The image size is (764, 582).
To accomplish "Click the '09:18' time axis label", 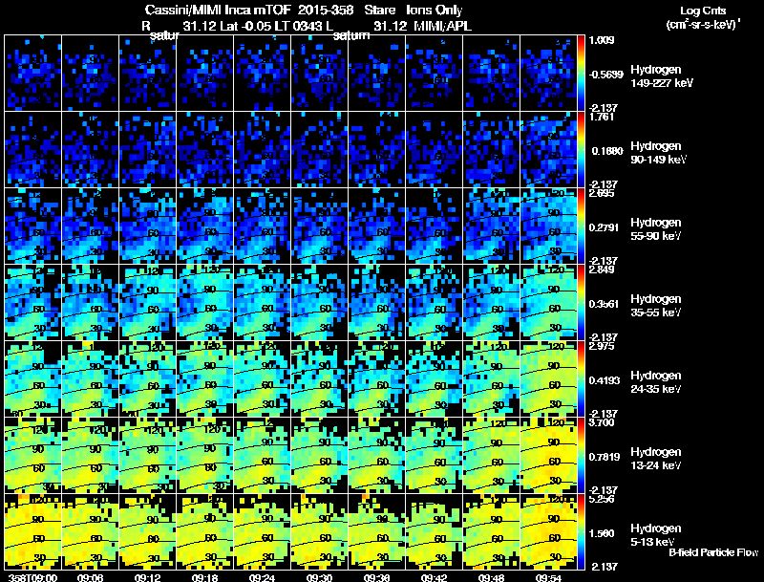I will 204,577.
